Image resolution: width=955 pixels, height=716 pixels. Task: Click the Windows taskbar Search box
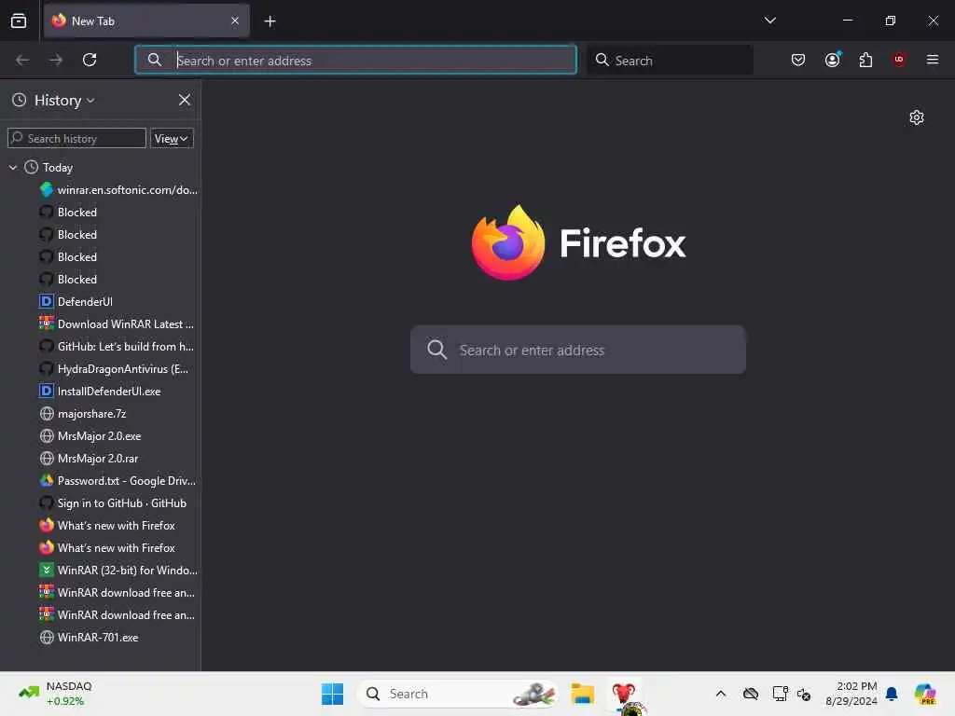(x=458, y=694)
